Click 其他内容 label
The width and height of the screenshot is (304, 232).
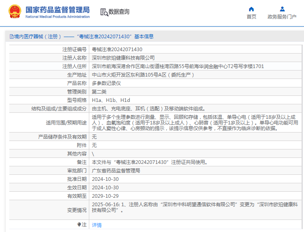[x=77, y=154]
